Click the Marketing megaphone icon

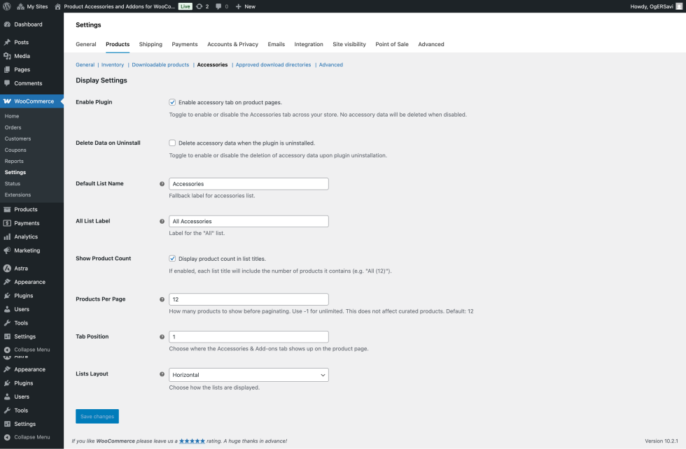tap(7, 250)
